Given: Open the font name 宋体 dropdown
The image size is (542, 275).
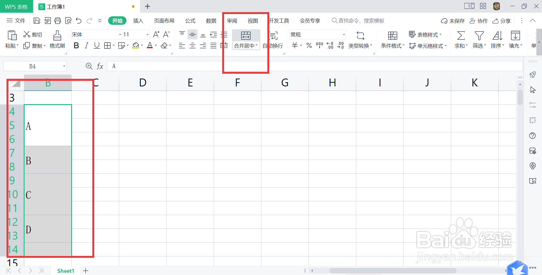Looking at the screenshot, I should coord(120,35).
